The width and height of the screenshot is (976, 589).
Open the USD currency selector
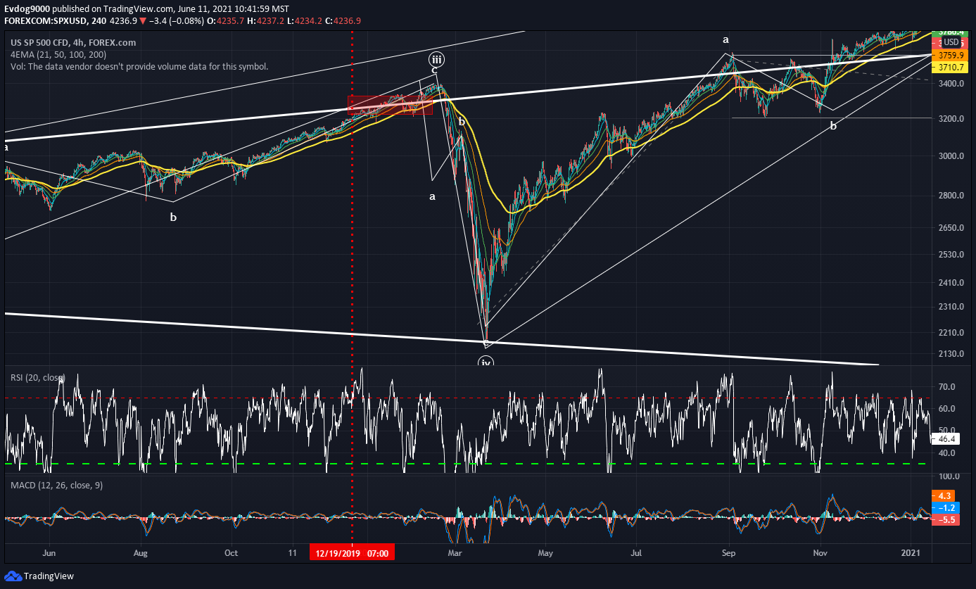click(951, 42)
